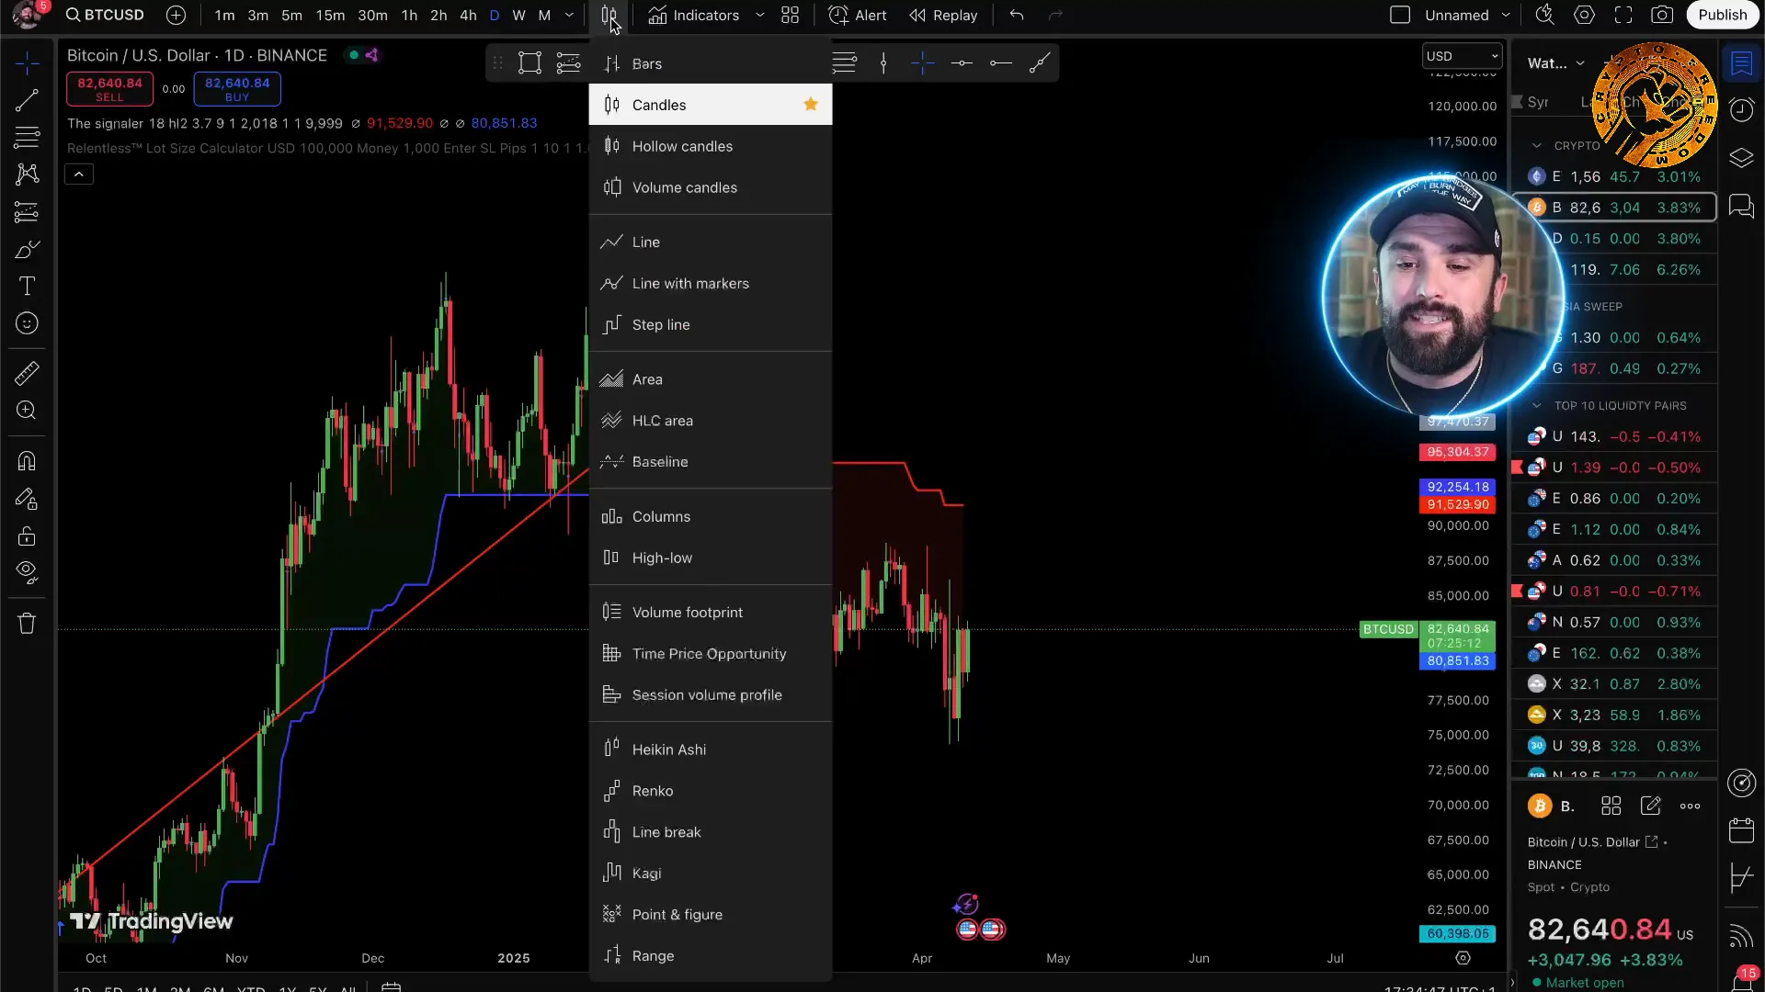Open the Wat... watchlist name dropdown

pyautogui.click(x=1556, y=63)
